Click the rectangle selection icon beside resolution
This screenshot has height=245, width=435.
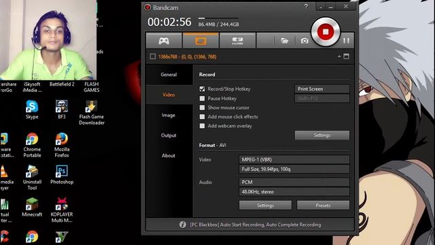coord(152,56)
